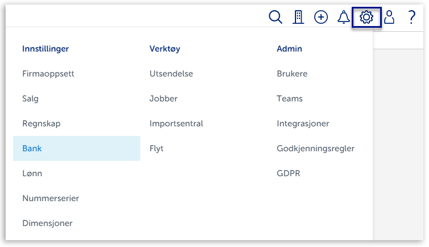Open Dimensjoner settings
This screenshot has width=429, height=247.
pos(48,223)
